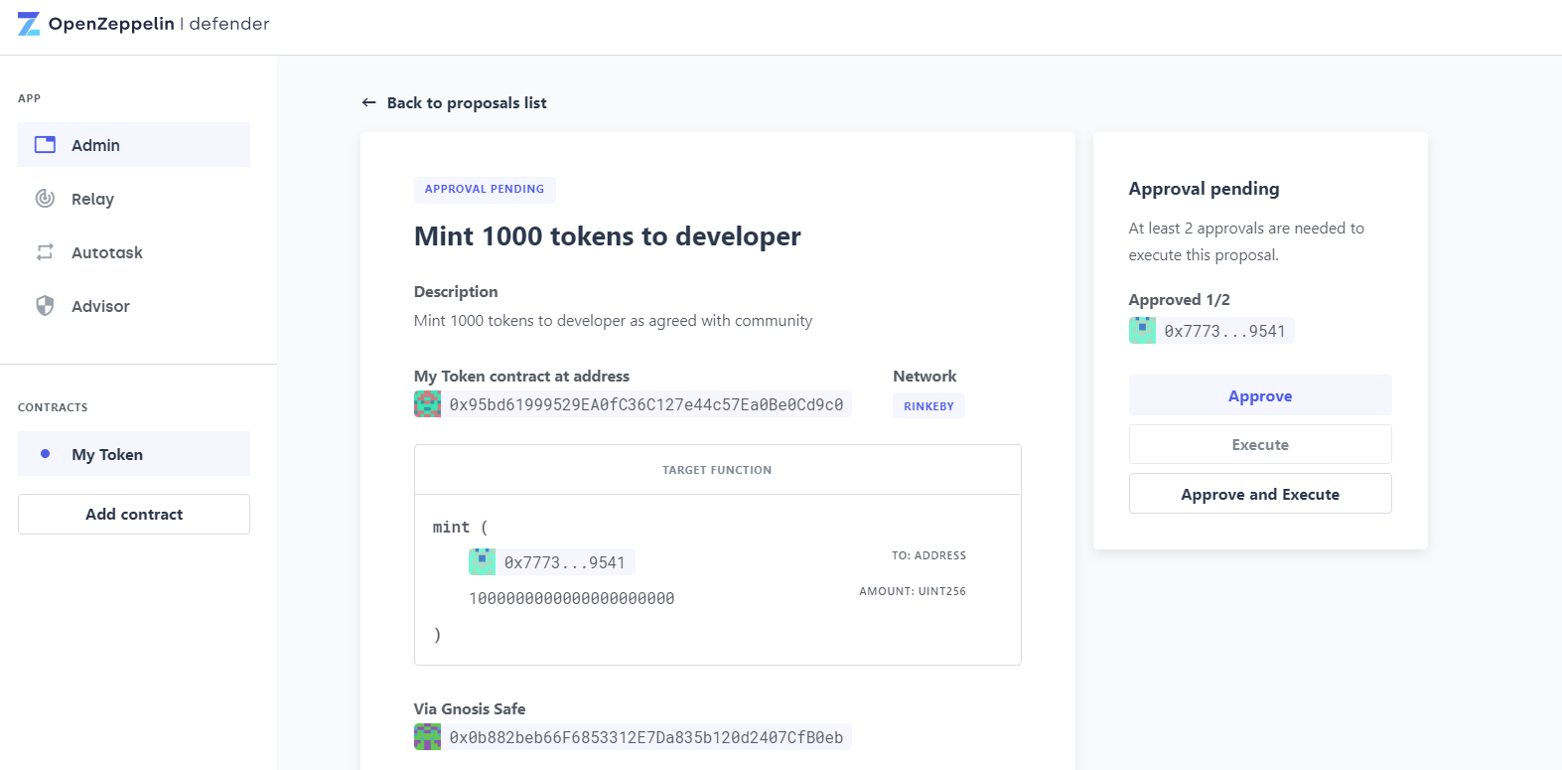Click the CONTRACTS section heading
The height and width of the screenshot is (770, 1562).
53,407
